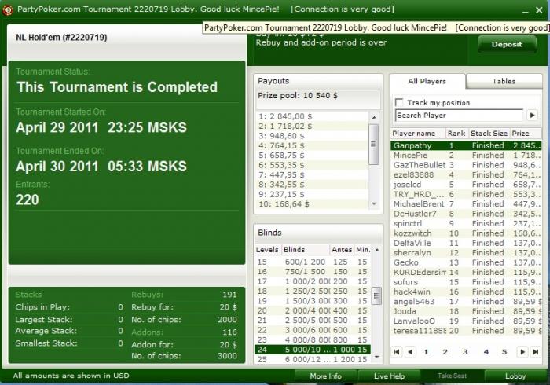Click Levels column header in Blinds
This screenshot has width=550, height=385.
[x=267, y=250]
